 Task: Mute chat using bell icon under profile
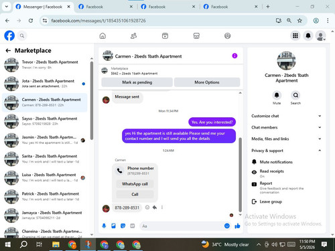tap(277, 95)
